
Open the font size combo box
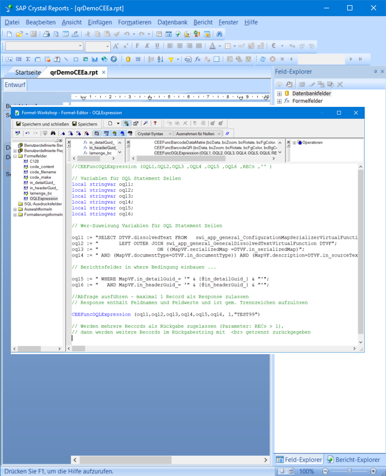(98, 46)
